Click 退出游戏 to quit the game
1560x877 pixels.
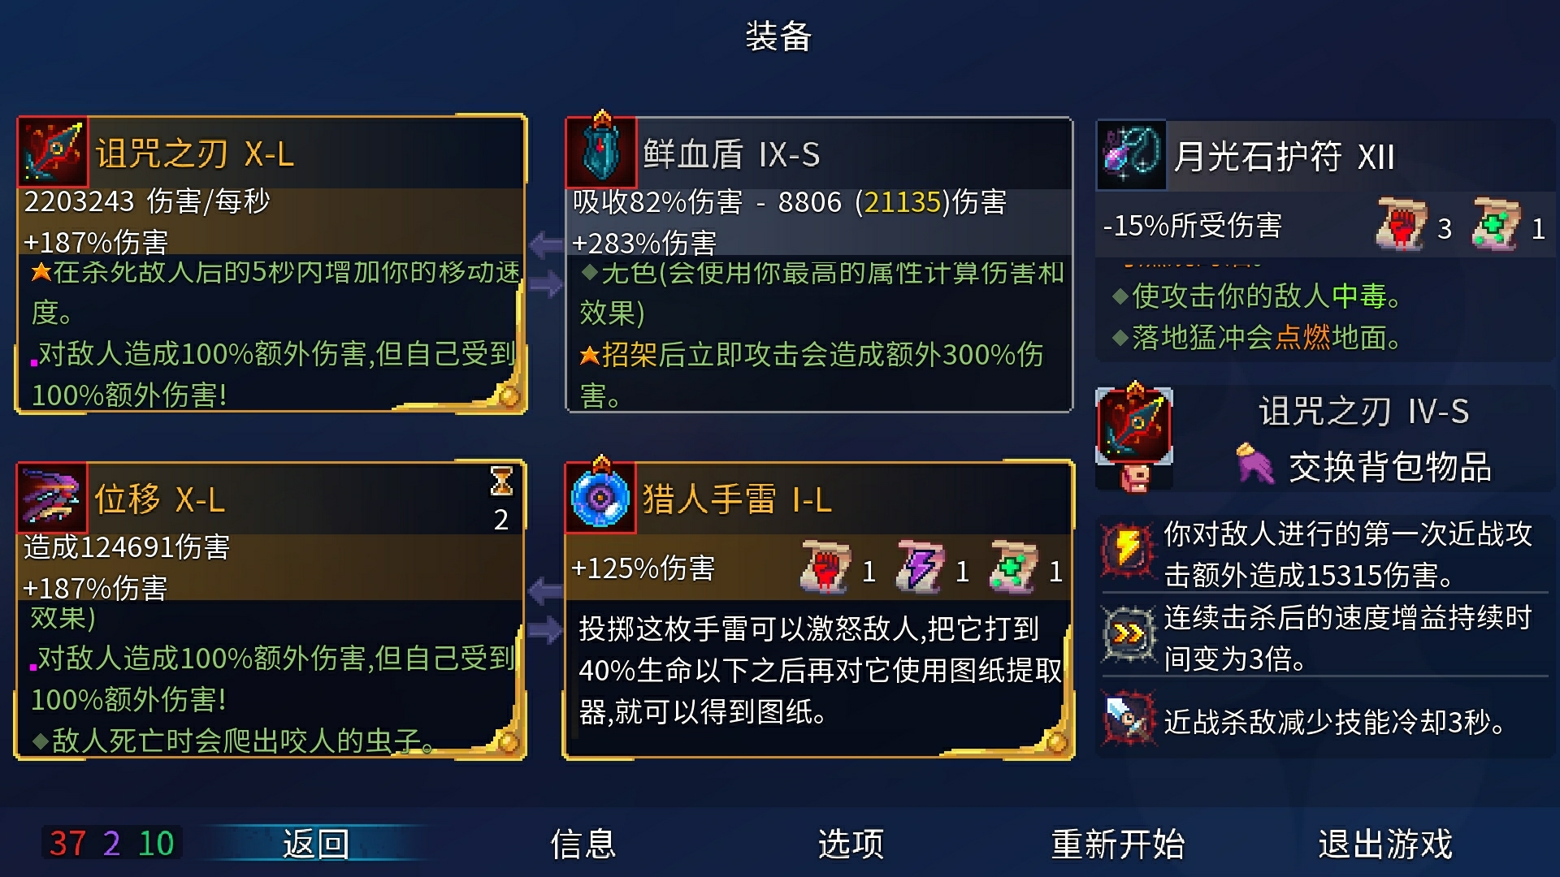[x=1385, y=844]
